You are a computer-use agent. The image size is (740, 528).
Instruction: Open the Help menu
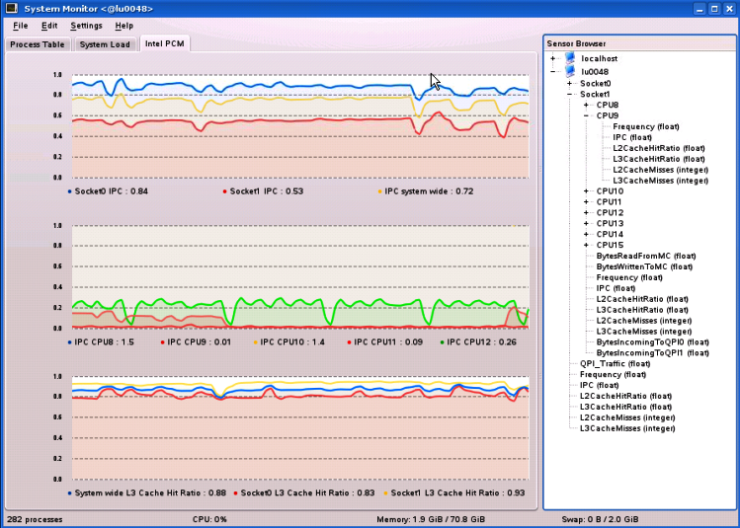point(123,26)
